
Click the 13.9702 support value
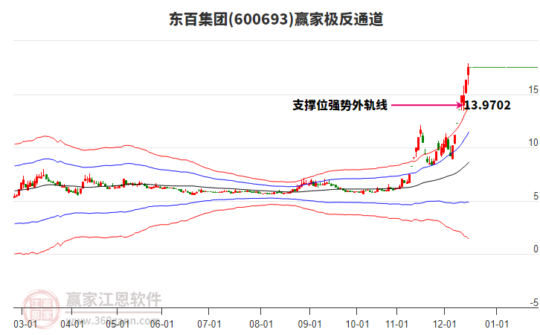tap(487, 105)
